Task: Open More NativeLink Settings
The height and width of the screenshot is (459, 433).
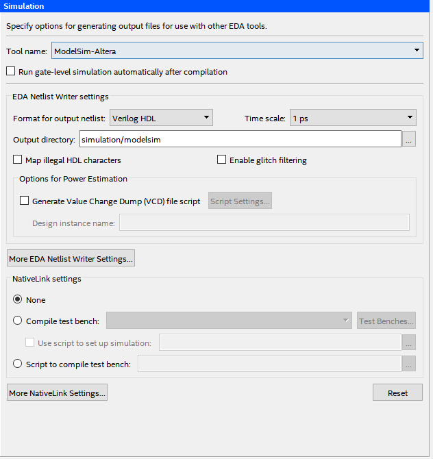Action: pos(57,393)
